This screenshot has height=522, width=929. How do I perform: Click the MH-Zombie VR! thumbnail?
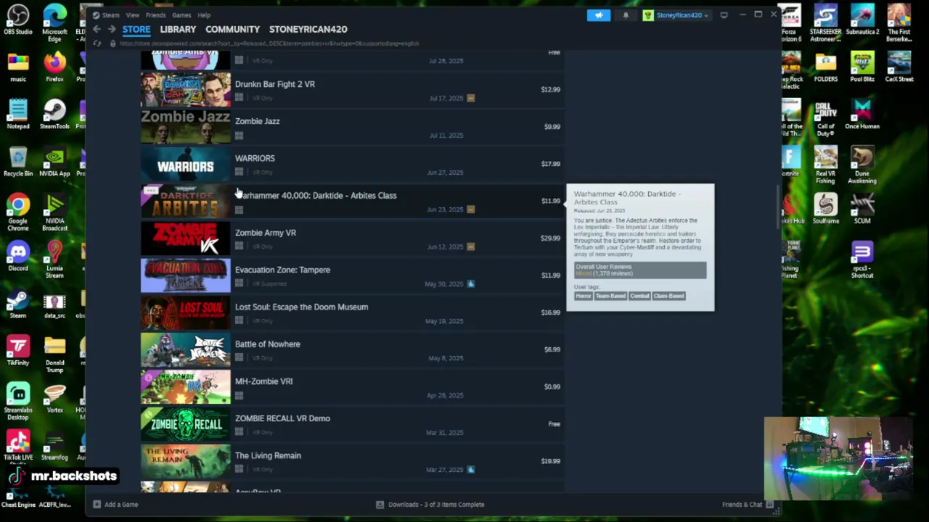(x=186, y=387)
